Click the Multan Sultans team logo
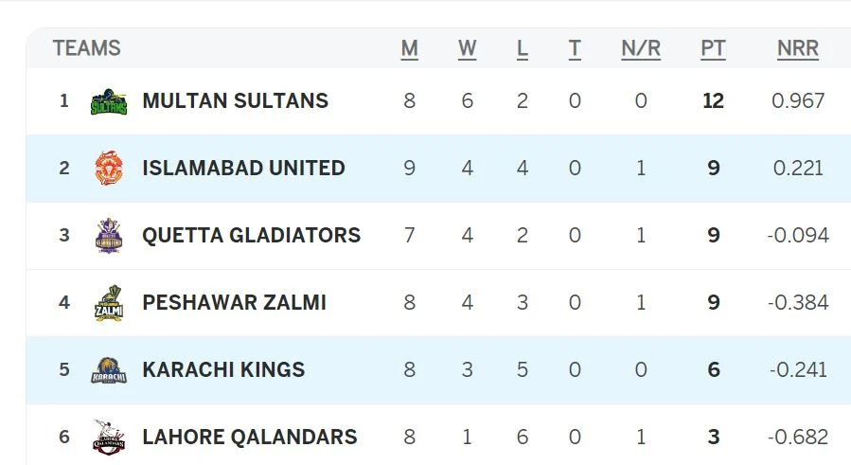The width and height of the screenshot is (851, 465). (x=109, y=101)
